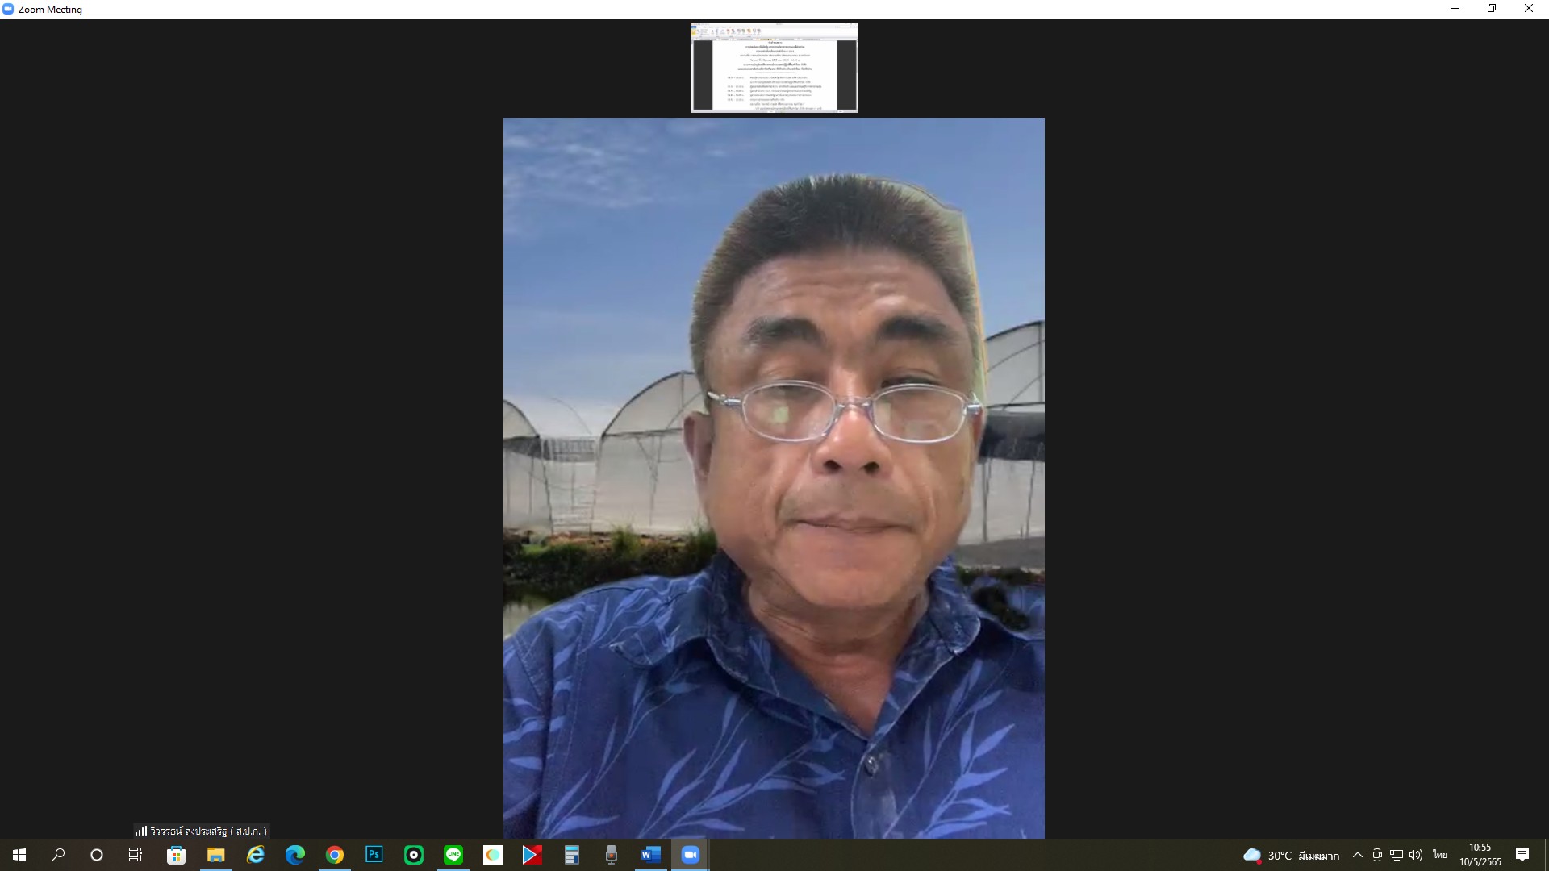Launch Internet Explorer from the taskbar
The height and width of the screenshot is (871, 1549).
(255, 855)
